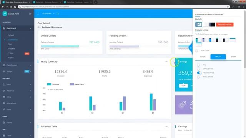Collapse the Dashboard menu in sidebar
The height and width of the screenshot is (138, 246).
[30, 28]
